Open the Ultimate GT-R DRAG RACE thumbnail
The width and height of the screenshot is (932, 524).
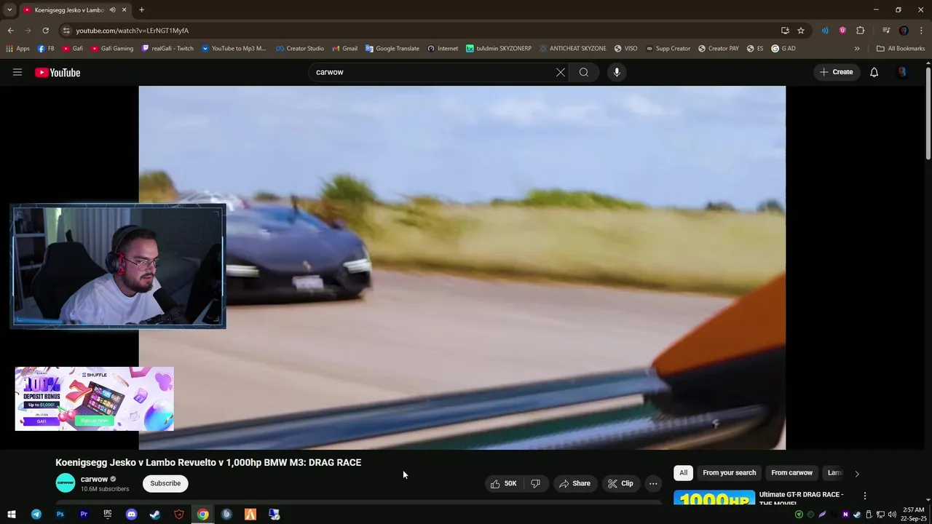714,499
